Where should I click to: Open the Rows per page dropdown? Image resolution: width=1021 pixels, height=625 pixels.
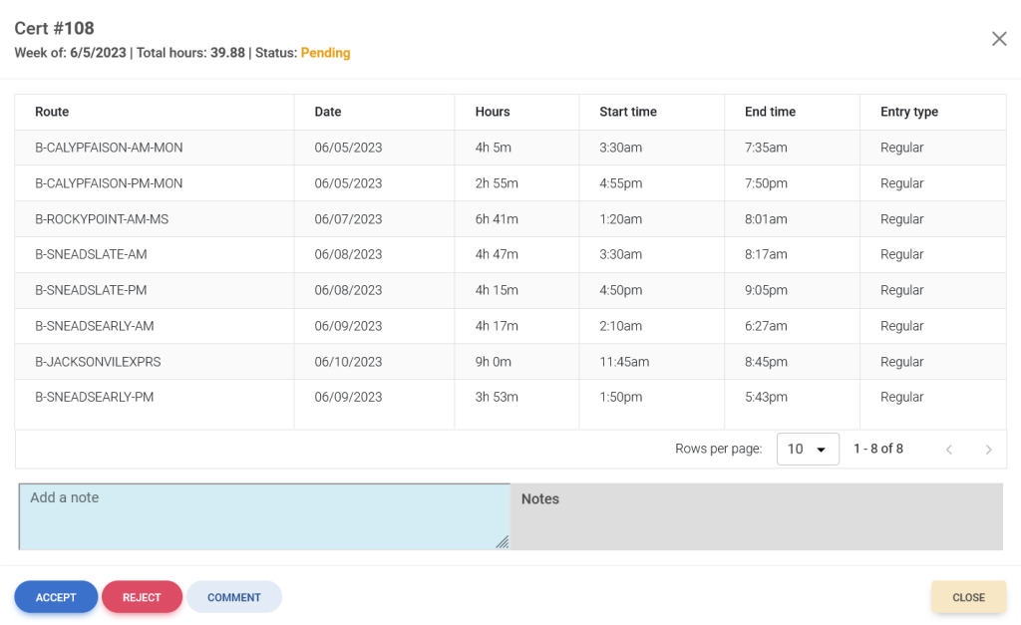coord(808,450)
